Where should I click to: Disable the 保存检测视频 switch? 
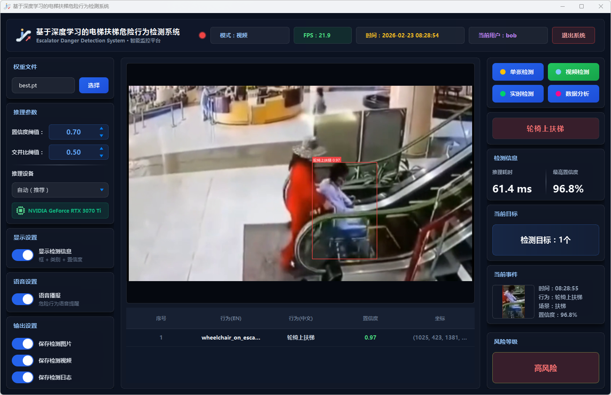tap(23, 361)
